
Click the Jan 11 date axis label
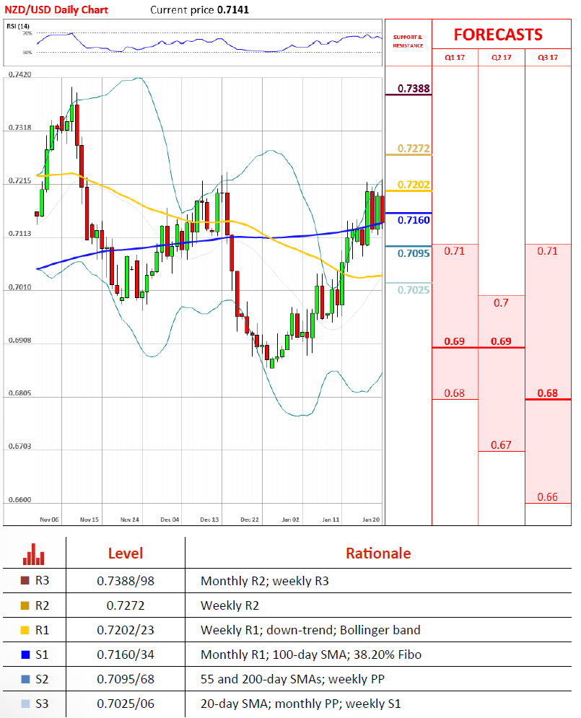tap(331, 520)
